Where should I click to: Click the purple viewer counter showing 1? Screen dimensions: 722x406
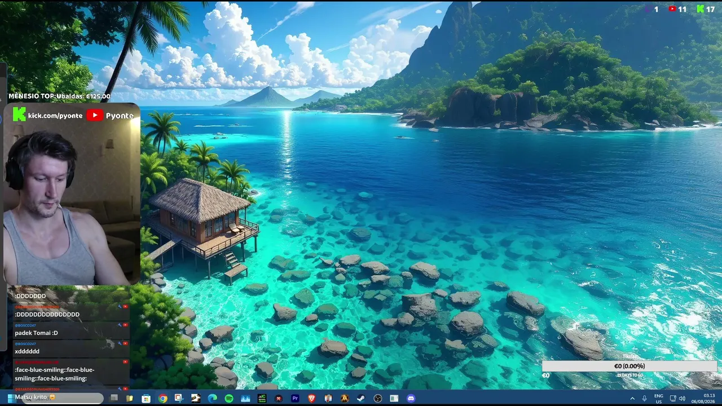coord(651,9)
